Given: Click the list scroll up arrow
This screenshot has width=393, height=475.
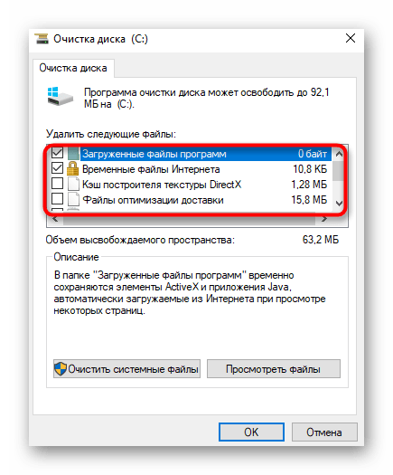Looking at the screenshot, I should (339, 154).
